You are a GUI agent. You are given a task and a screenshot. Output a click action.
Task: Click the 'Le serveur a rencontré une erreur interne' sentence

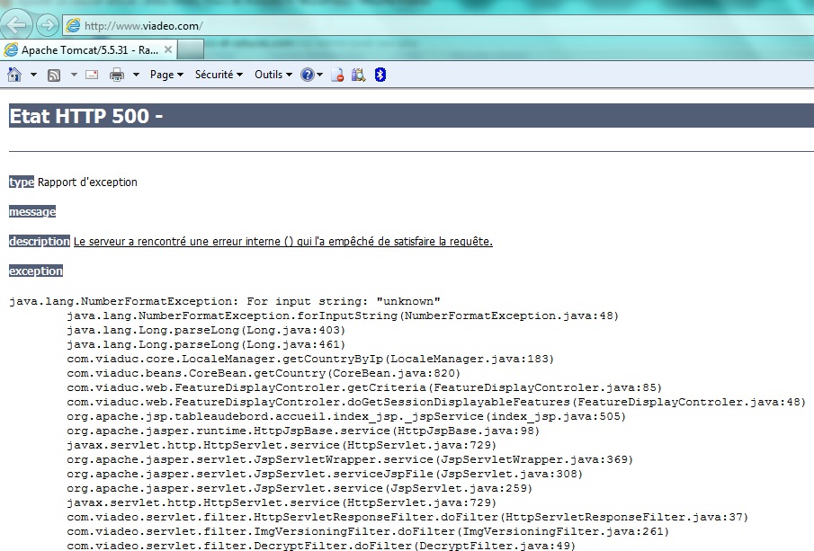[283, 241]
